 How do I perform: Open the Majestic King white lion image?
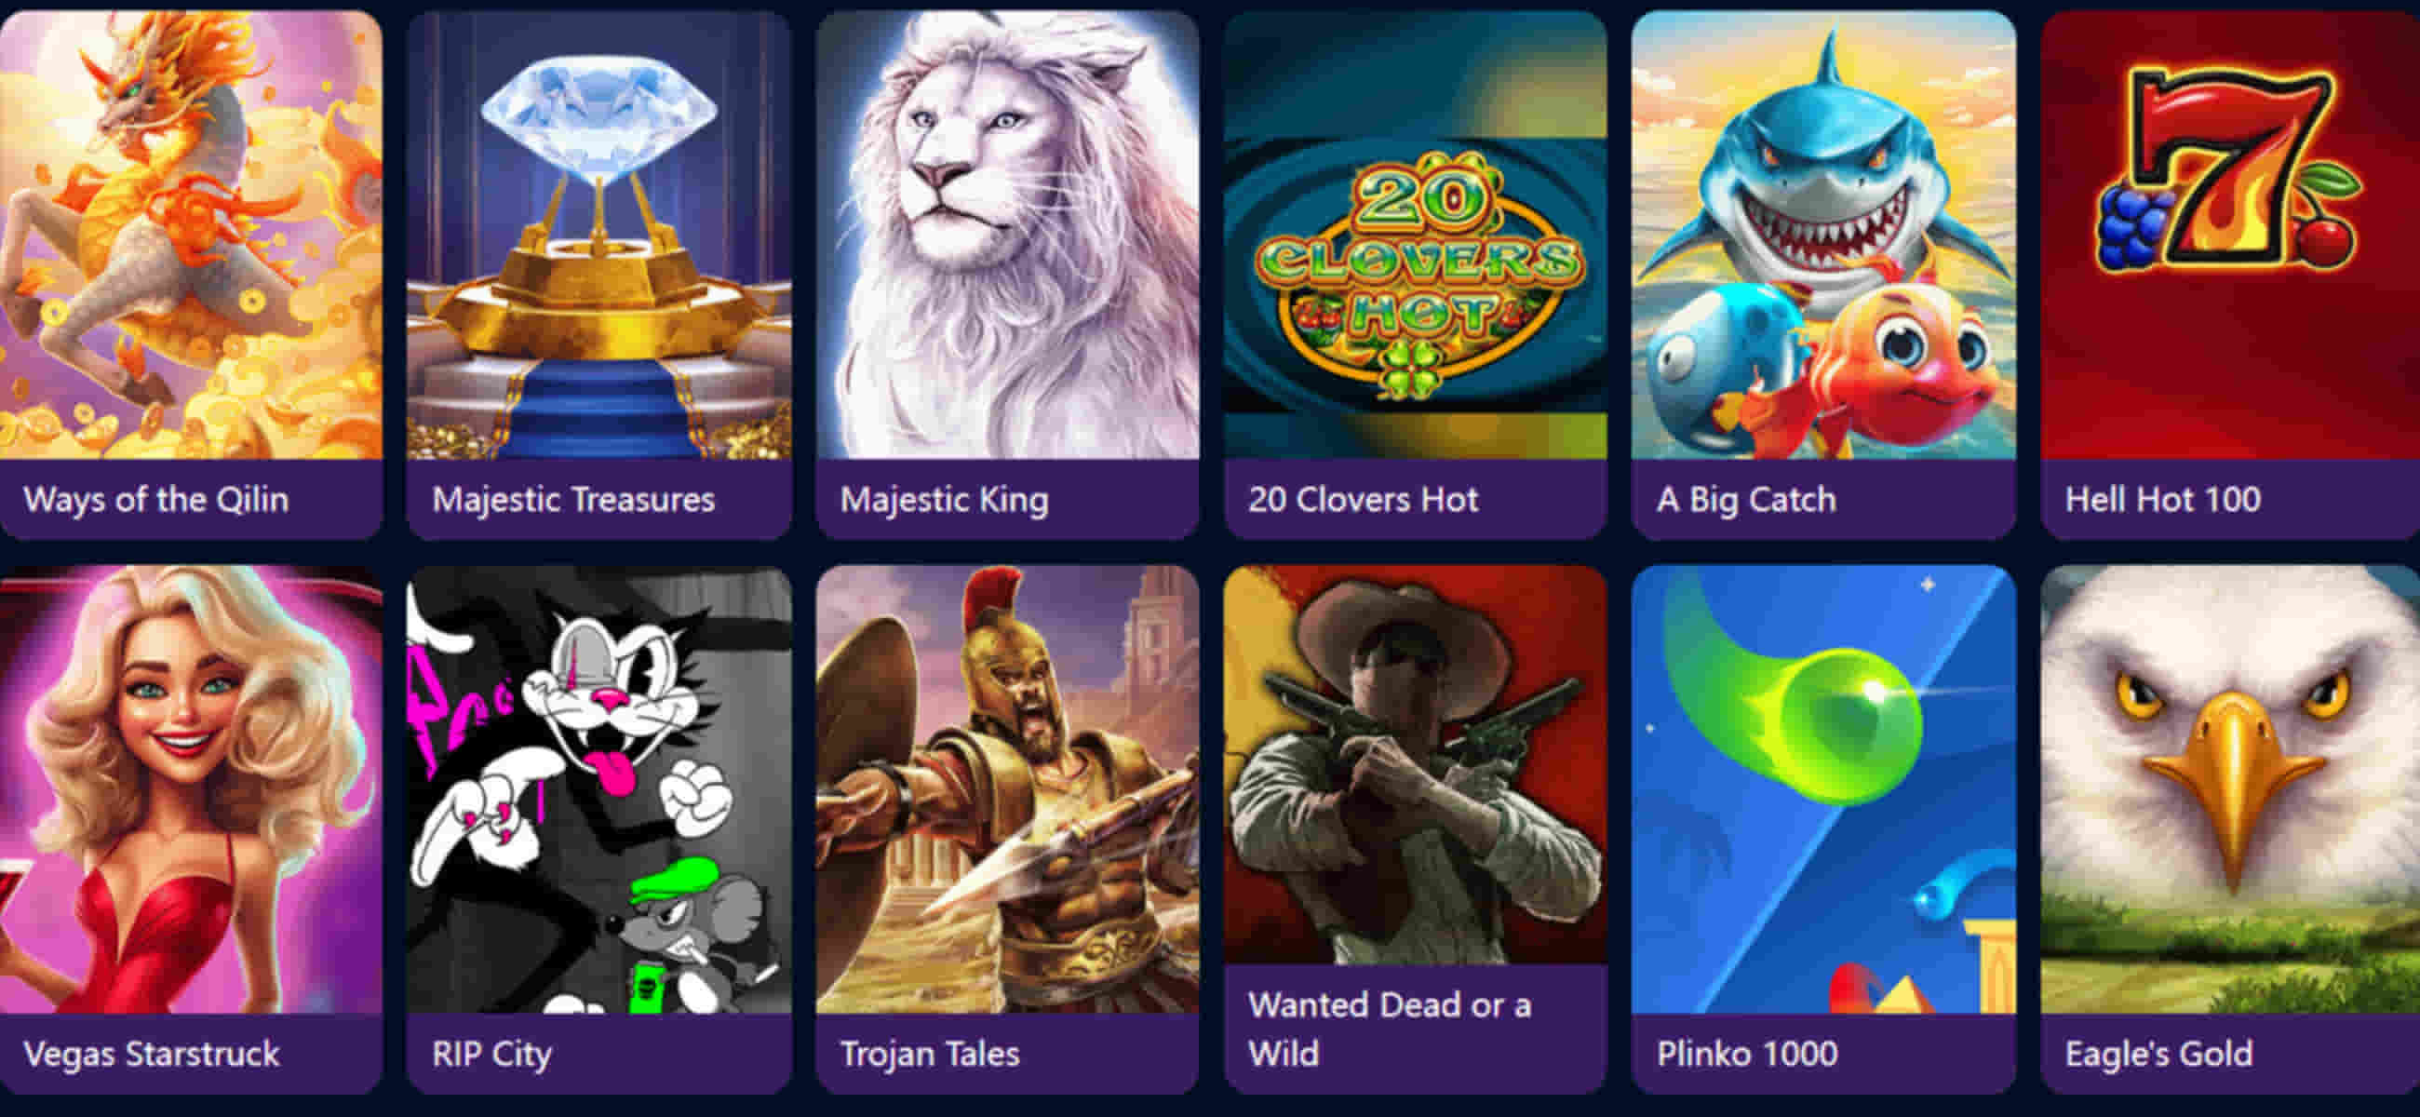(x=1007, y=235)
